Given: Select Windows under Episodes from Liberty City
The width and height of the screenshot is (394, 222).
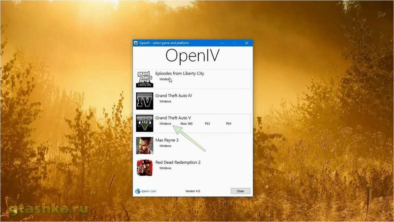Looking at the screenshot, I should (x=165, y=79).
